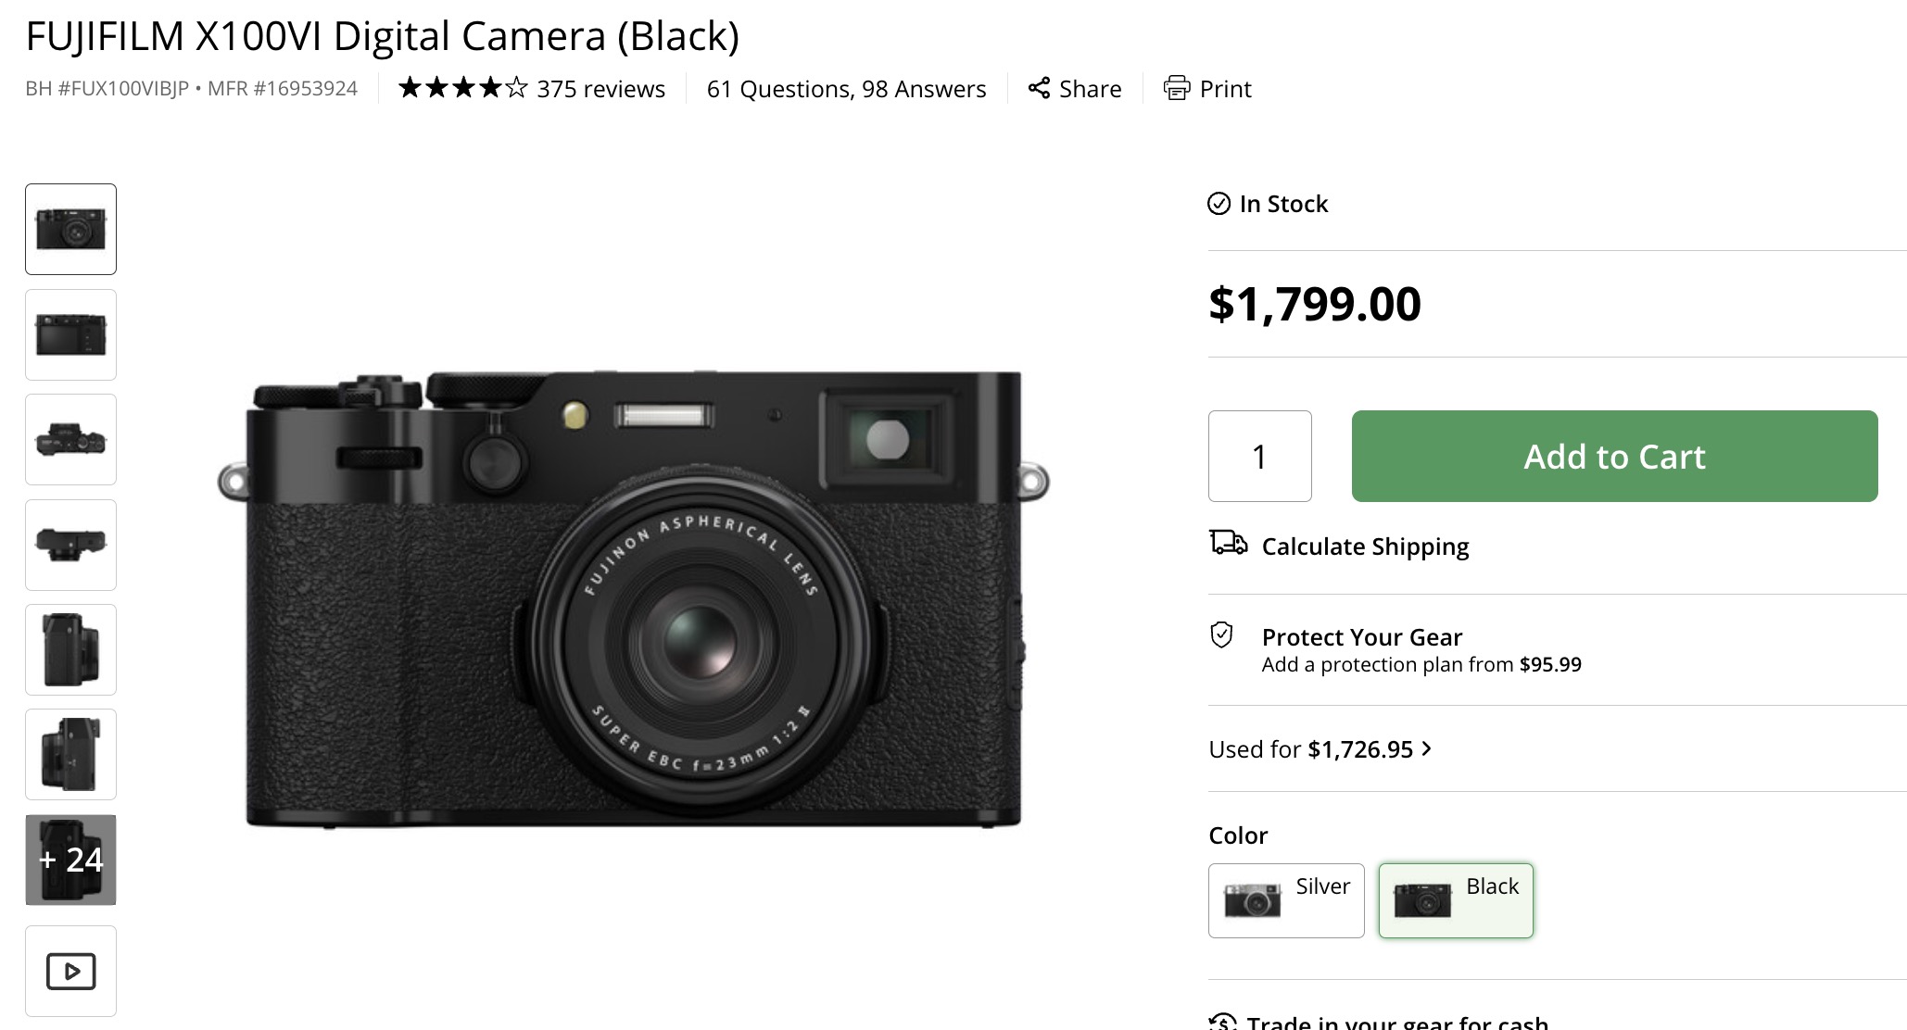
Task: Select the camera back view thumbnail
Action: click(x=70, y=334)
